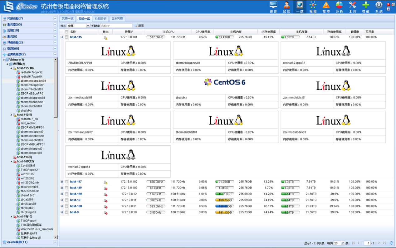This screenshot has height=248, width=396.
Task: Open the host-188 link in the table
Action: tap(76, 206)
